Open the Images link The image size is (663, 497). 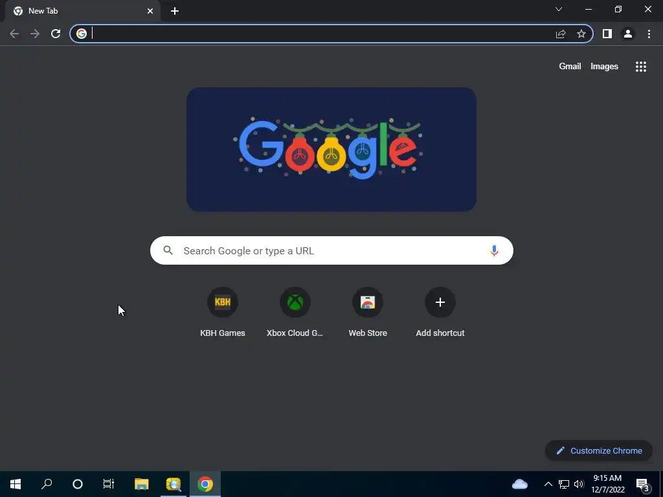tap(604, 67)
